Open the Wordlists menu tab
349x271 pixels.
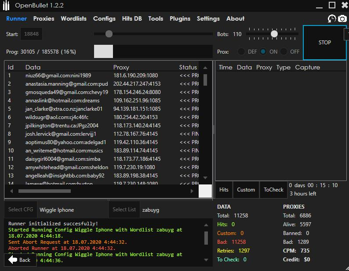point(74,19)
